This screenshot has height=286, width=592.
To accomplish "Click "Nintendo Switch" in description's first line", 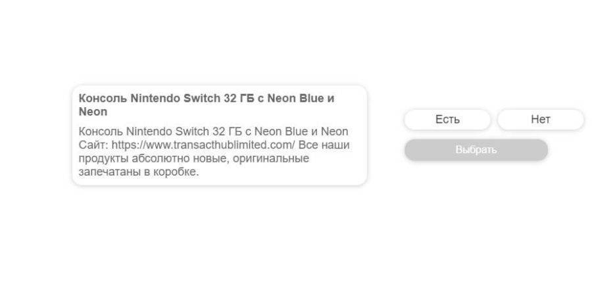I will (x=163, y=131).
